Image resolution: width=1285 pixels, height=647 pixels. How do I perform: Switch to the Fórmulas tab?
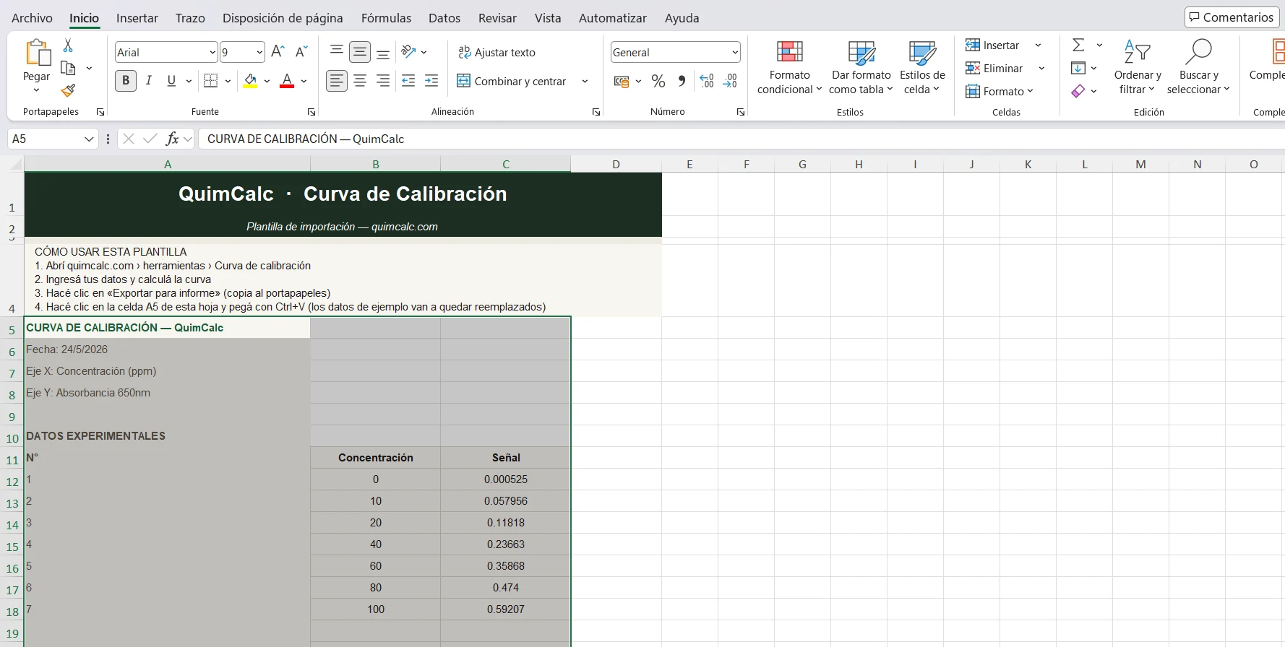point(386,18)
